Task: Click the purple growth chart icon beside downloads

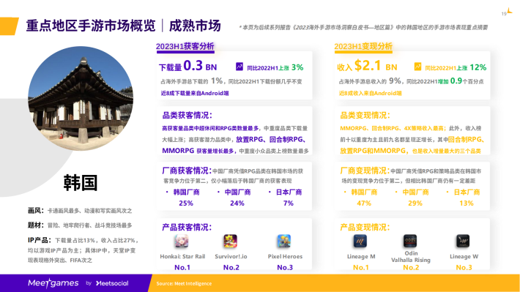Action: click(239, 67)
